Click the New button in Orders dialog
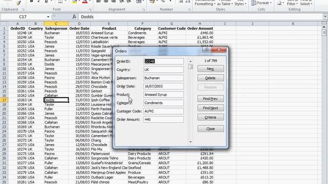Viewport: 328px width, 184px height. 211,68
